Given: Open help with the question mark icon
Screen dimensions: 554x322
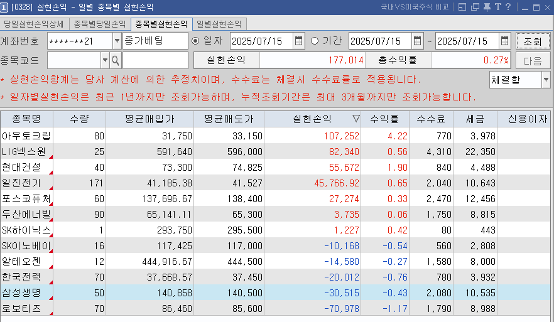Looking at the screenshot, I should (x=508, y=7).
